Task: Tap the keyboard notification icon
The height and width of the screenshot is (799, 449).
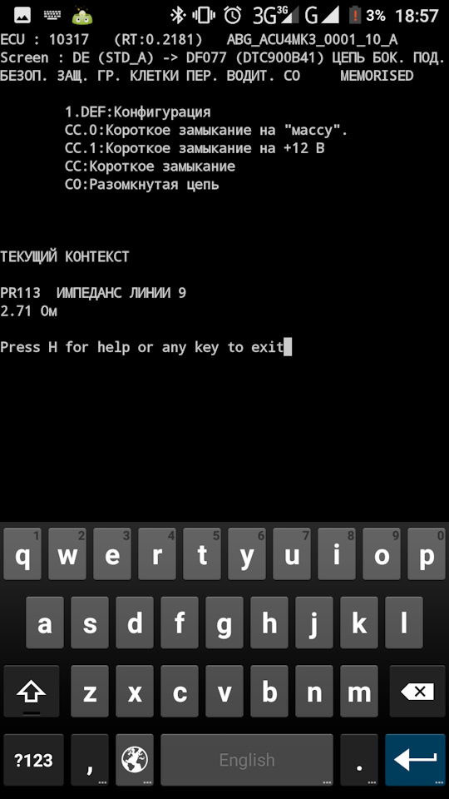Action: 52,16
